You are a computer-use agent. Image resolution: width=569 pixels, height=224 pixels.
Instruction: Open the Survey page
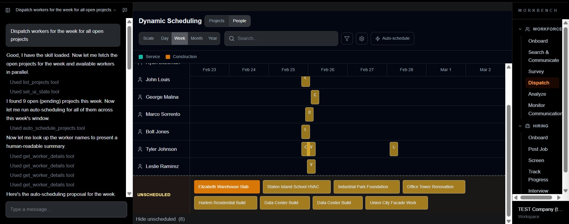click(536, 71)
